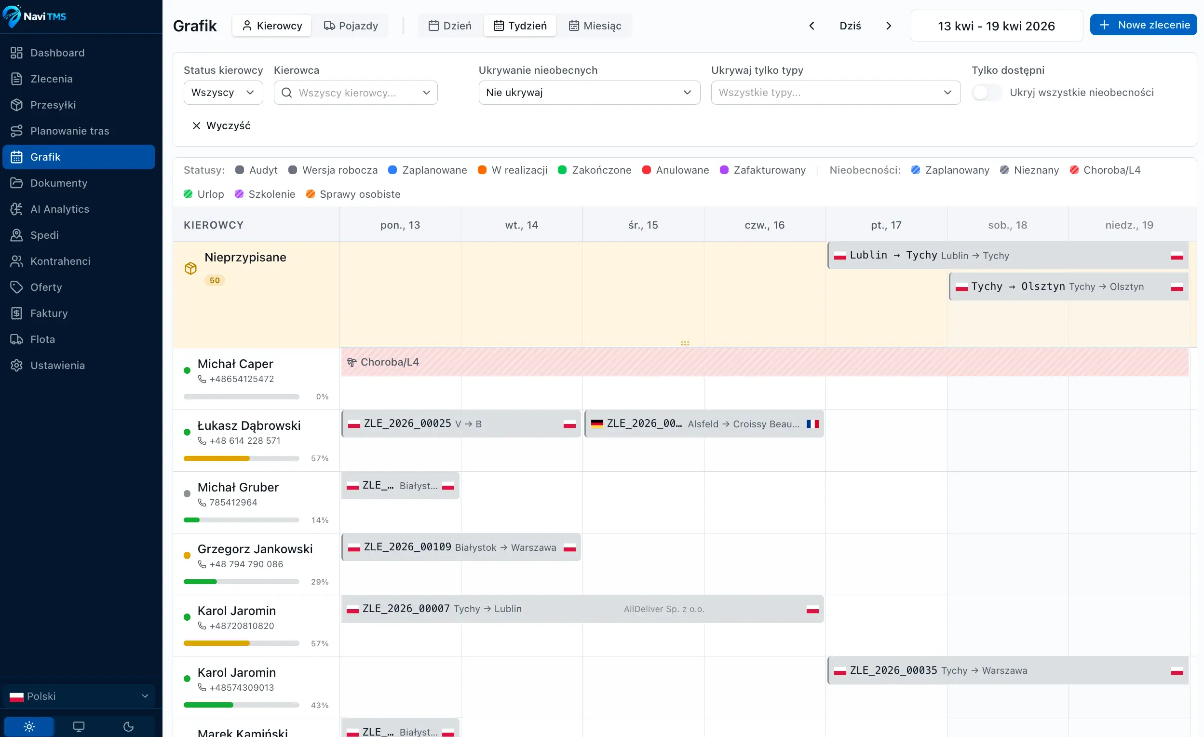Image resolution: width=1204 pixels, height=737 pixels.
Task: Click the Zaplanowane status legend entry
Action: pos(428,170)
